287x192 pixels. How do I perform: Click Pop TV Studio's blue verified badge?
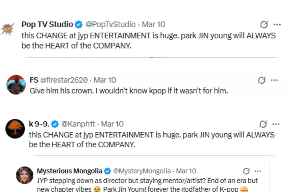pos(77,24)
